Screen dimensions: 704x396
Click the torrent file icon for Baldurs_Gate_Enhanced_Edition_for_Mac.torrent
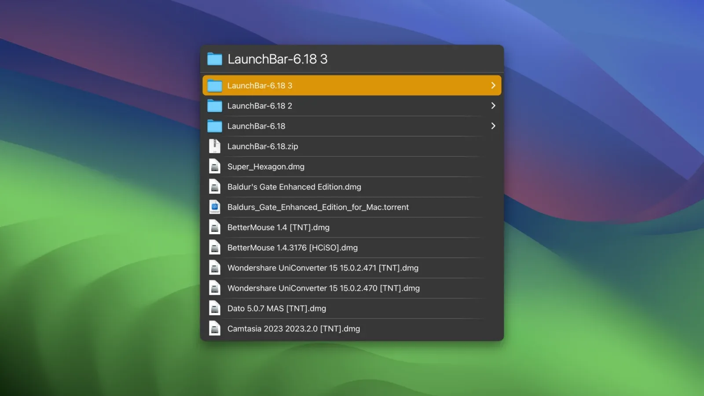tap(215, 207)
